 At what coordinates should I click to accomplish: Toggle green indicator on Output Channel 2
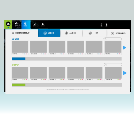43,80
